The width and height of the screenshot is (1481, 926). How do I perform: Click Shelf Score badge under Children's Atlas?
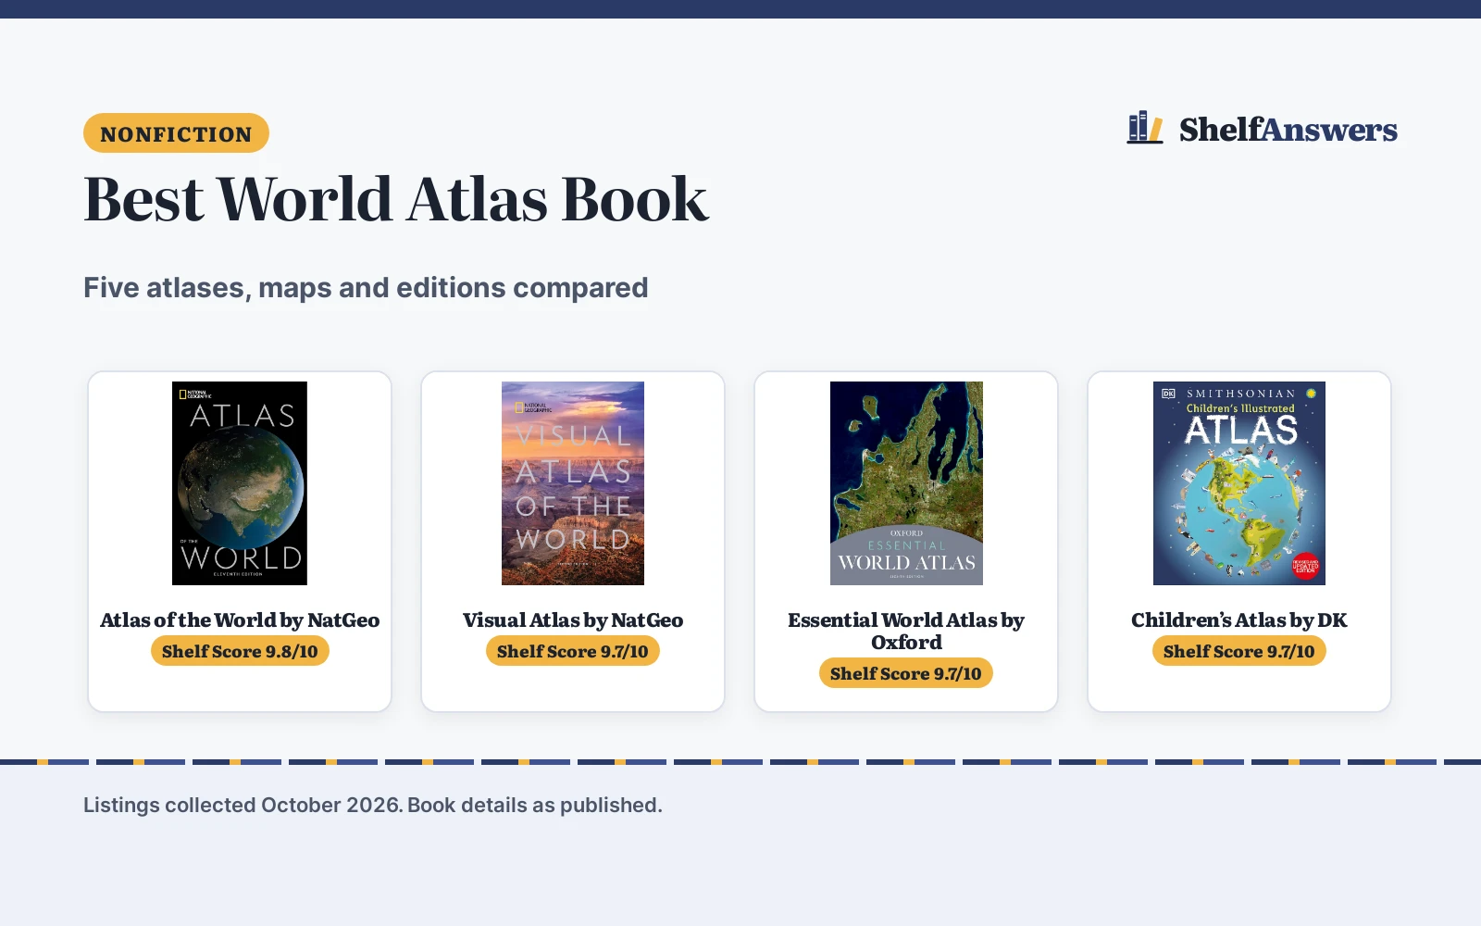point(1239,651)
